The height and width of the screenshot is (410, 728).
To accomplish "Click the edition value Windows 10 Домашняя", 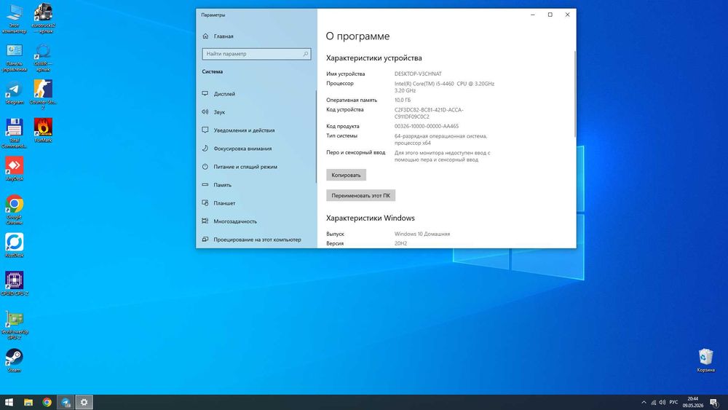I will click(x=422, y=234).
